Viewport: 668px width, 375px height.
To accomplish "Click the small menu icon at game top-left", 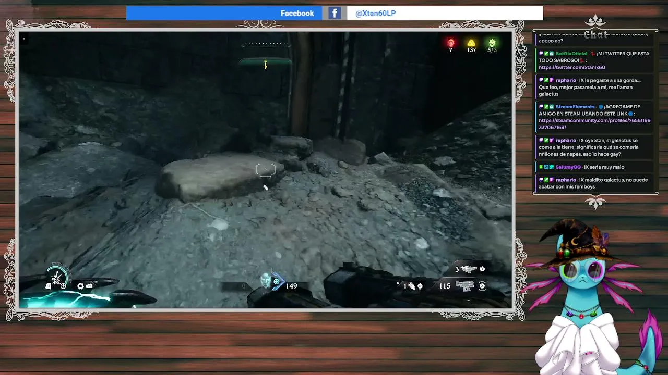I will click(23, 37).
